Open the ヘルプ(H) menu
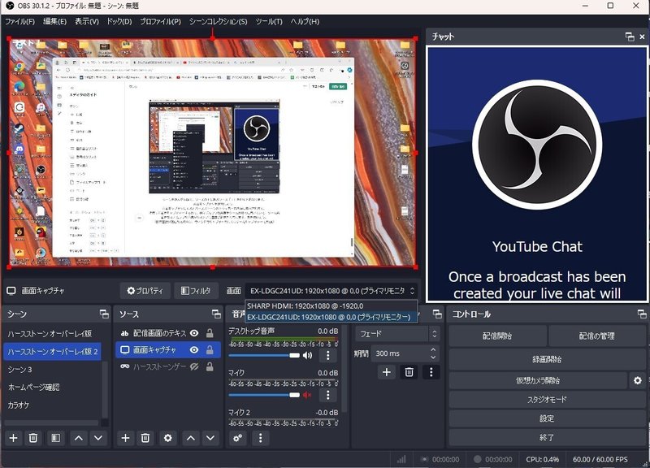 click(305, 22)
